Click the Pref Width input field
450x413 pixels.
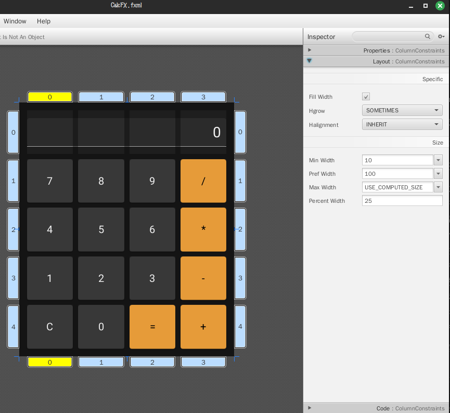click(397, 174)
